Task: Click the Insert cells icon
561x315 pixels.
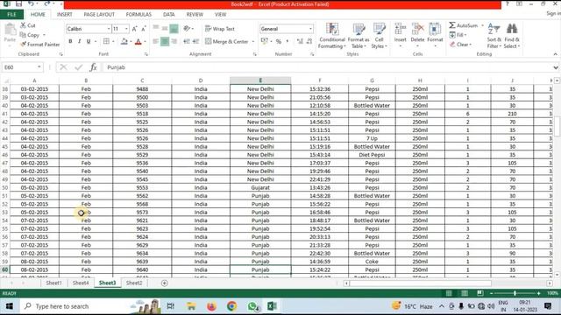Action: (x=400, y=29)
